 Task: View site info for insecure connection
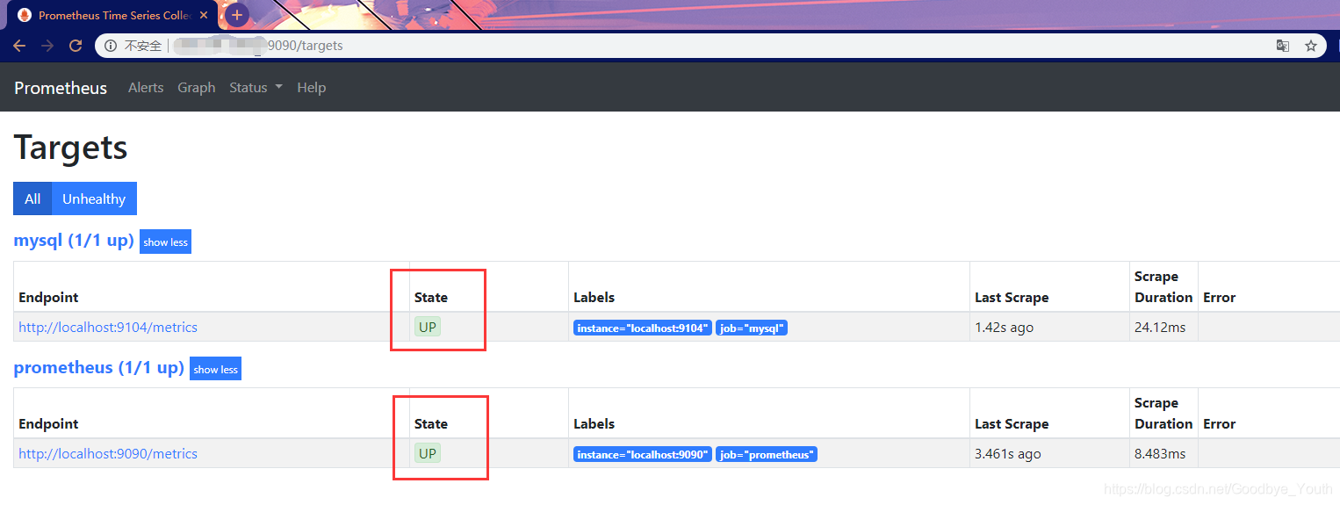point(111,46)
